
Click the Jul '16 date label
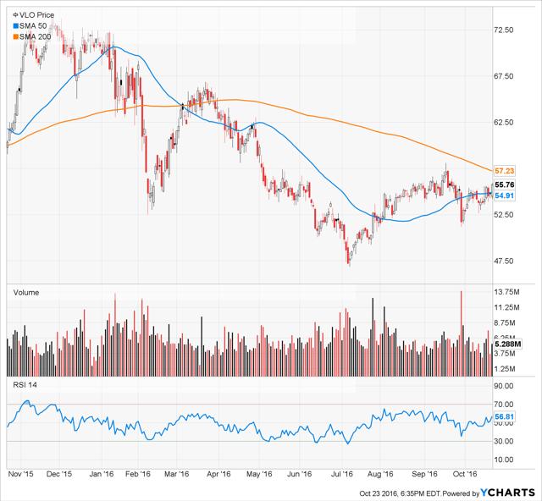coord(342,474)
